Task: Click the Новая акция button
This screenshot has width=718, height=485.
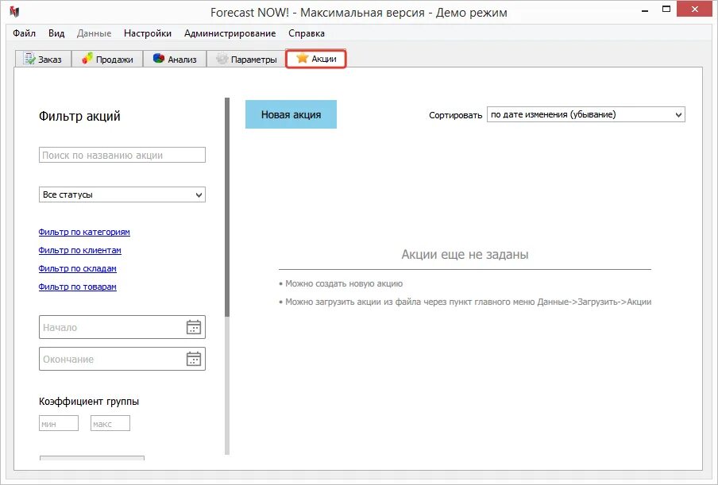Action: tap(291, 114)
